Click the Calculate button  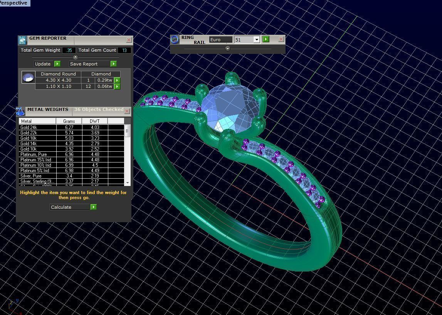tap(70, 207)
